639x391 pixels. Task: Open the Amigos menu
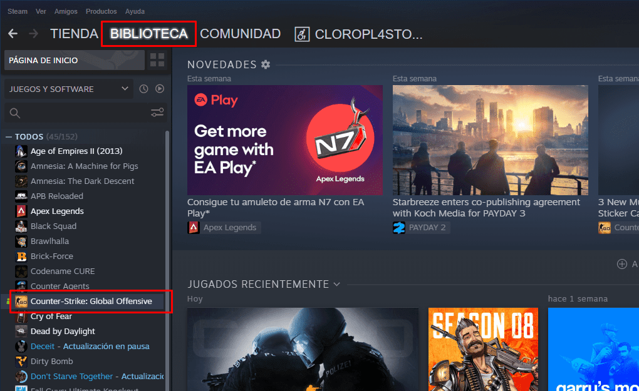pyautogui.click(x=66, y=11)
